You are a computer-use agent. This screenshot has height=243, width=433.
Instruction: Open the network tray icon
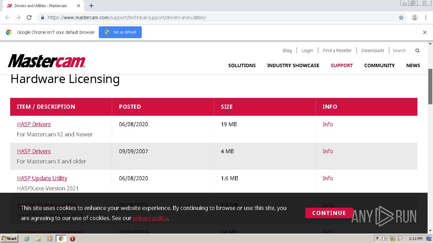click(x=393, y=239)
